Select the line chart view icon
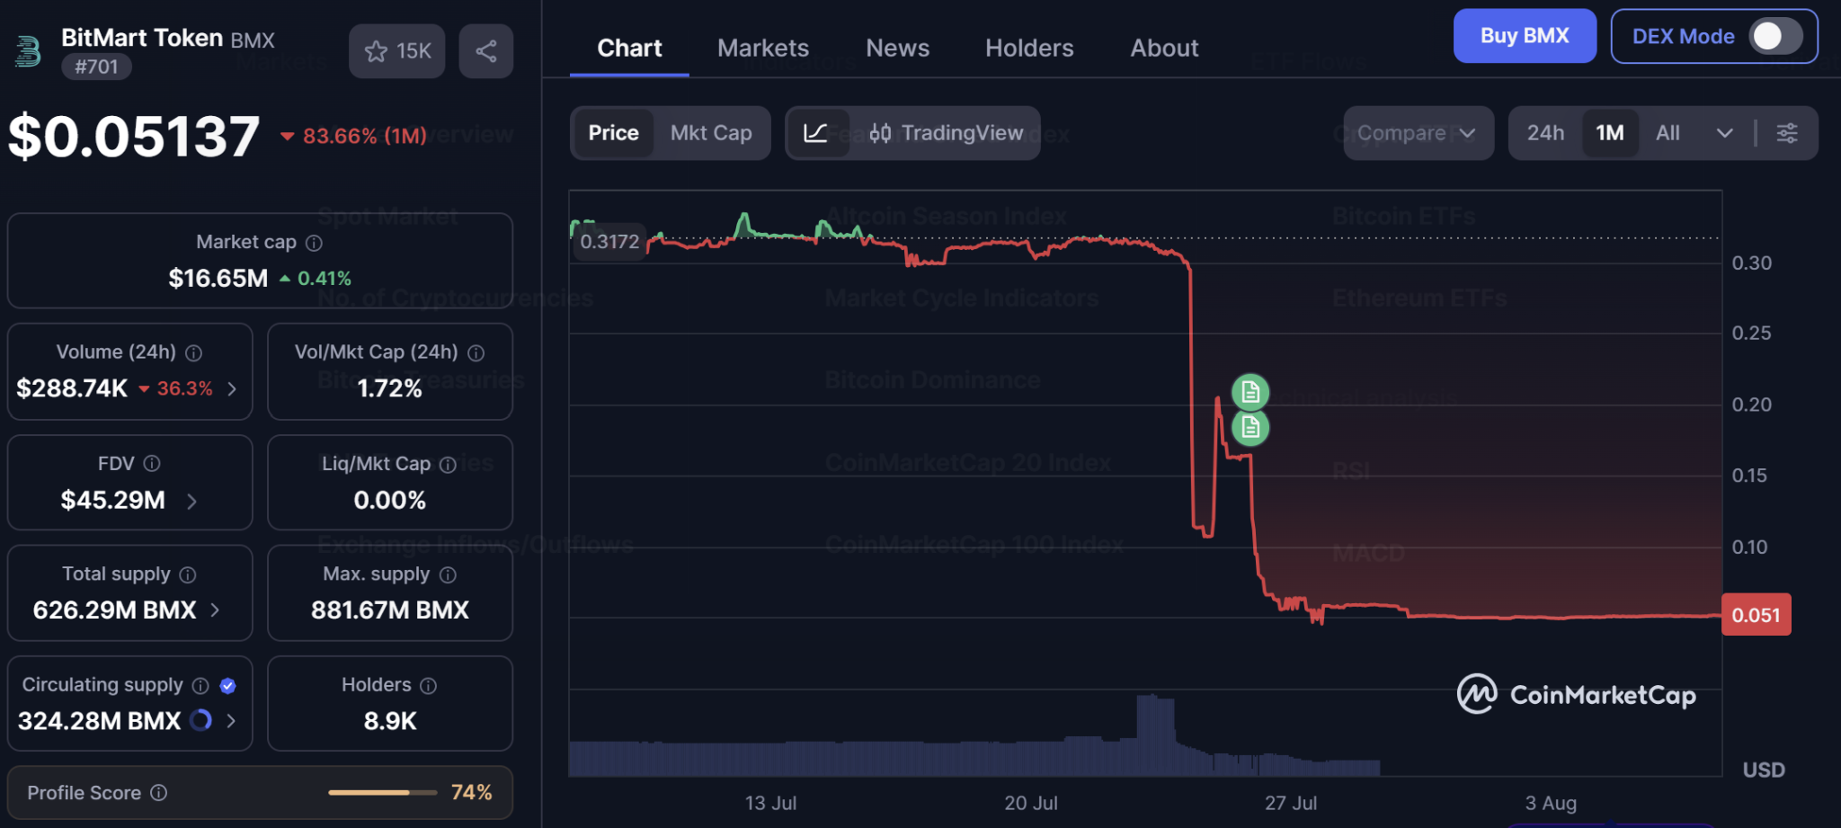 point(816,133)
